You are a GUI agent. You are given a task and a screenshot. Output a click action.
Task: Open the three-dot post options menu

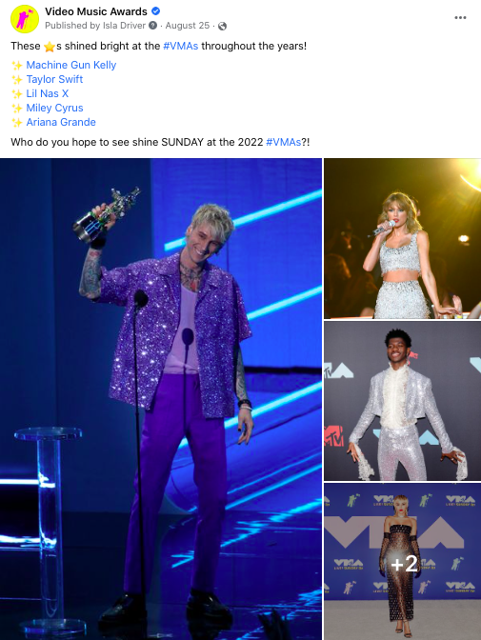pos(460,17)
